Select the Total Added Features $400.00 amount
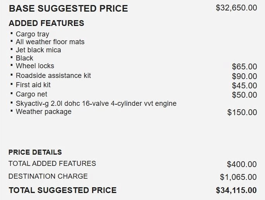265x200 pixels. tap(242, 164)
